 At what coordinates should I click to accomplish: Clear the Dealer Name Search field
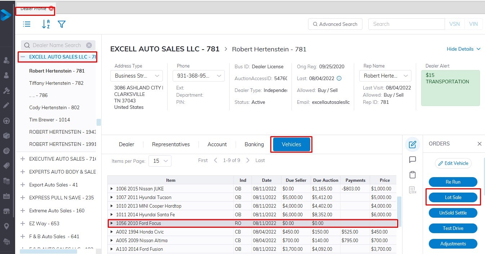coord(89,45)
